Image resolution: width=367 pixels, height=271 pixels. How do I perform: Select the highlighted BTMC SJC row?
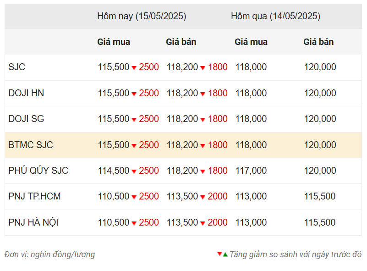[x=183, y=145]
